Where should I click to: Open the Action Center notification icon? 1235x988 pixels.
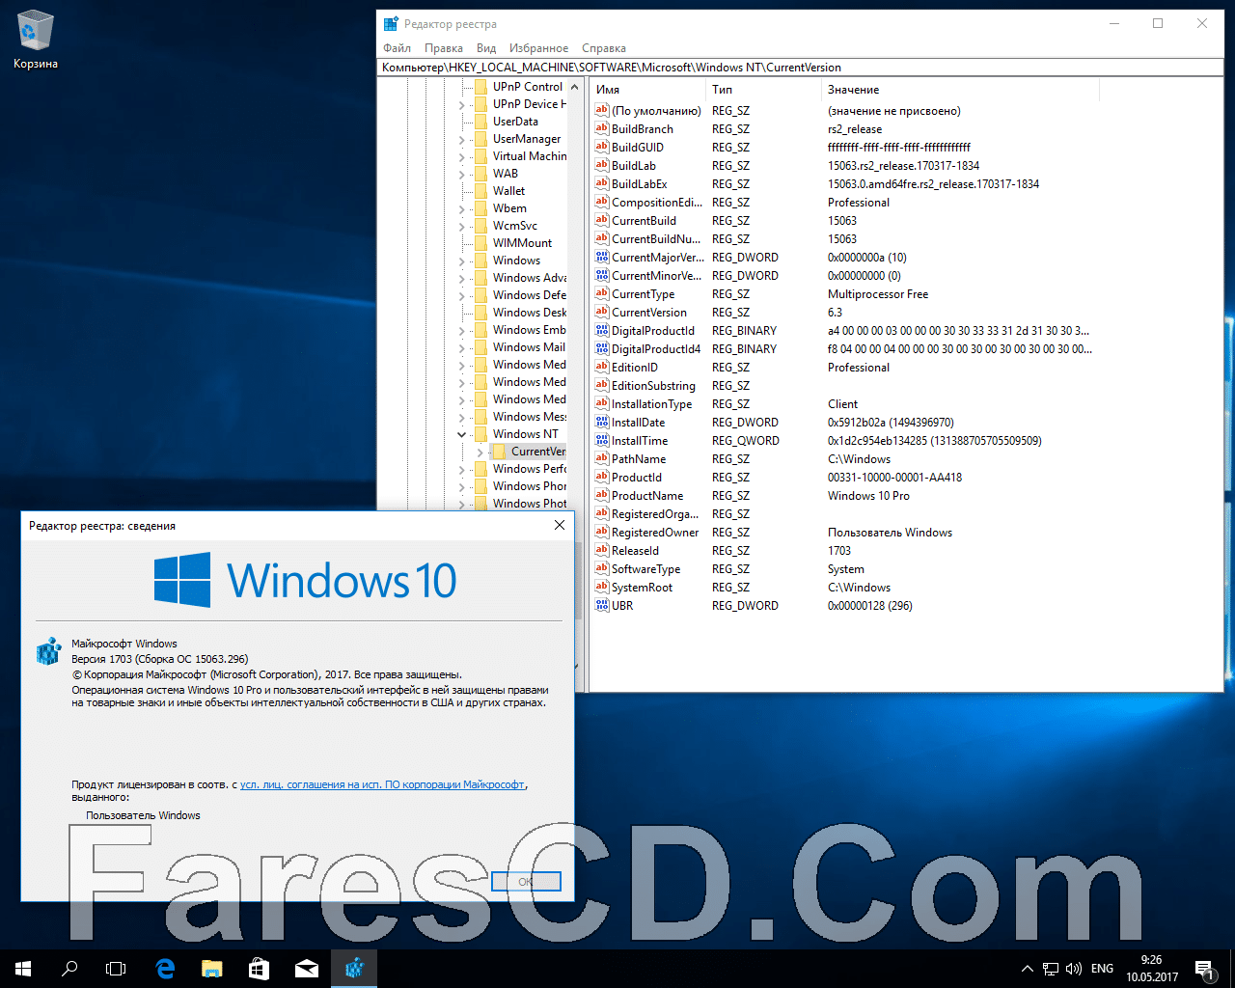pos(1204,968)
